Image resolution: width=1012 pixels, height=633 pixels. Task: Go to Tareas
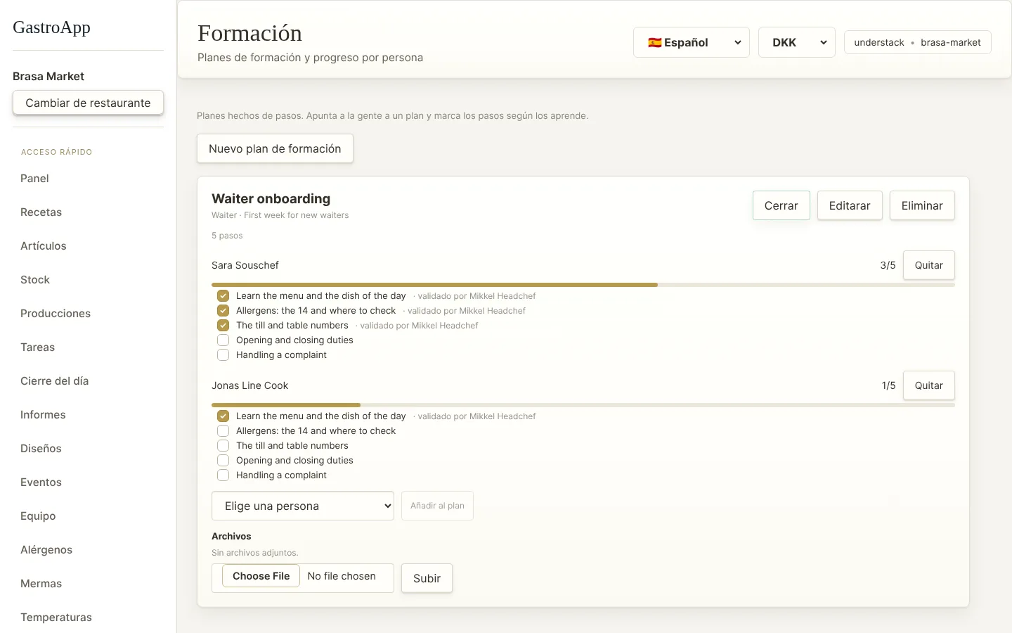point(38,347)
